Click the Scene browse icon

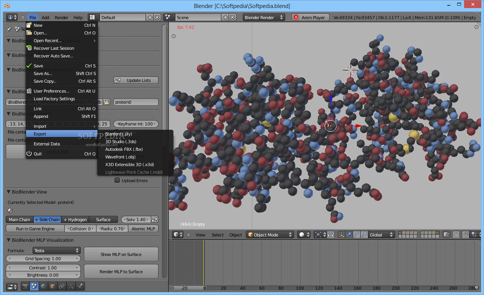tap(169, 17)
